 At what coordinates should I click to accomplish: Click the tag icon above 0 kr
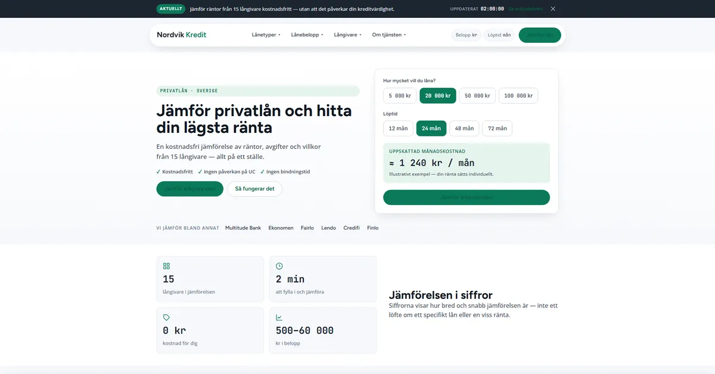click(166, 317)
